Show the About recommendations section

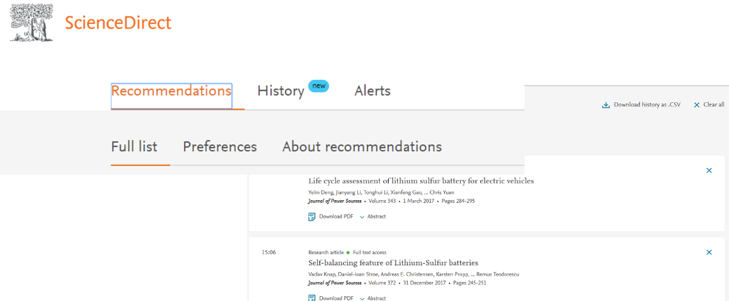tap(361, 147)
